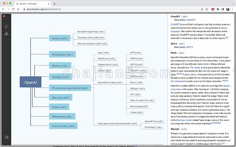Open The Verge link in Music section
This screenshot has height=147, width=236.
coord(195,68)
